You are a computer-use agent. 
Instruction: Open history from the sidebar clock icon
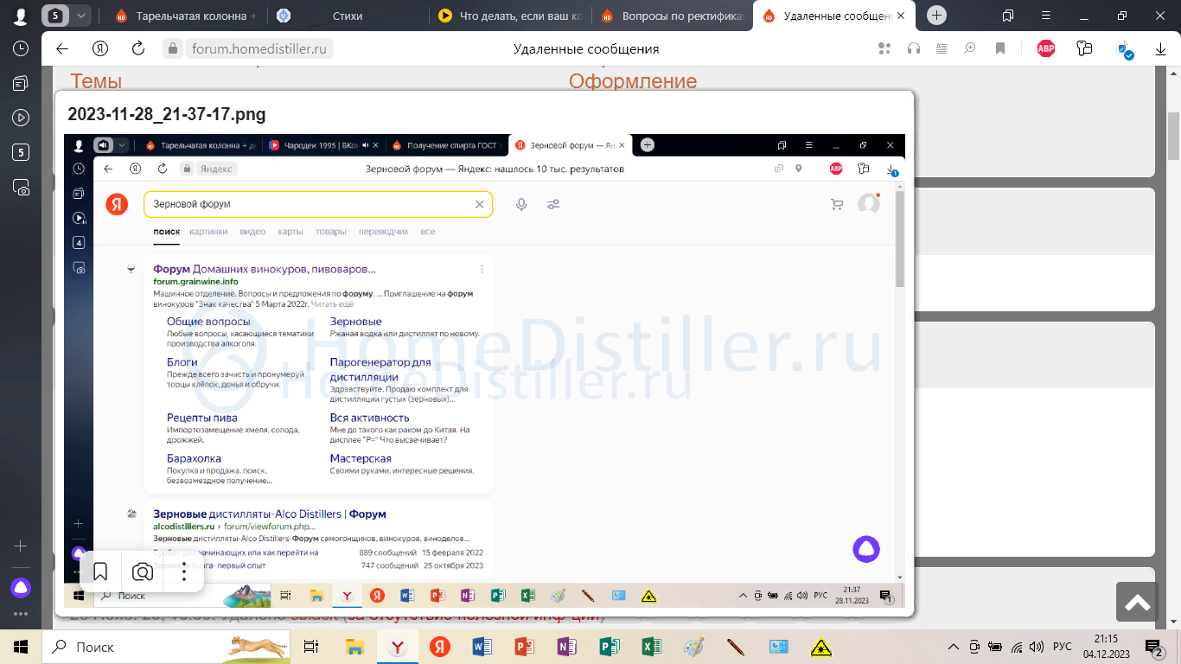click(21, 49)
